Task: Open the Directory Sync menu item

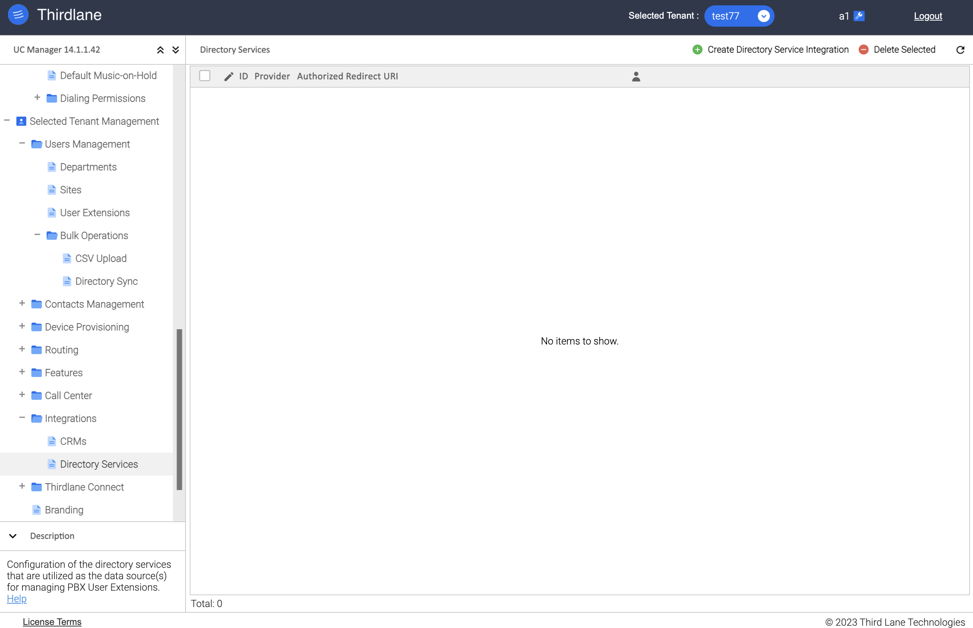Action: tap(106, 280)
